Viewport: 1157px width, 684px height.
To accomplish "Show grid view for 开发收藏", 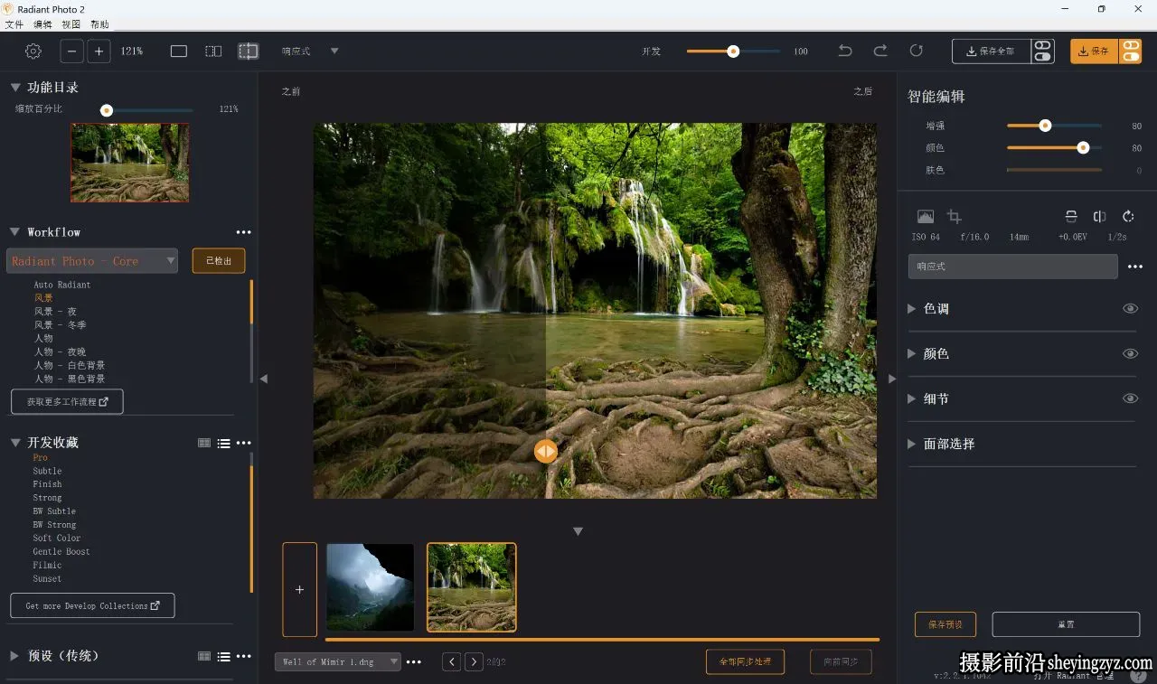I will click(x=204, y=443).
